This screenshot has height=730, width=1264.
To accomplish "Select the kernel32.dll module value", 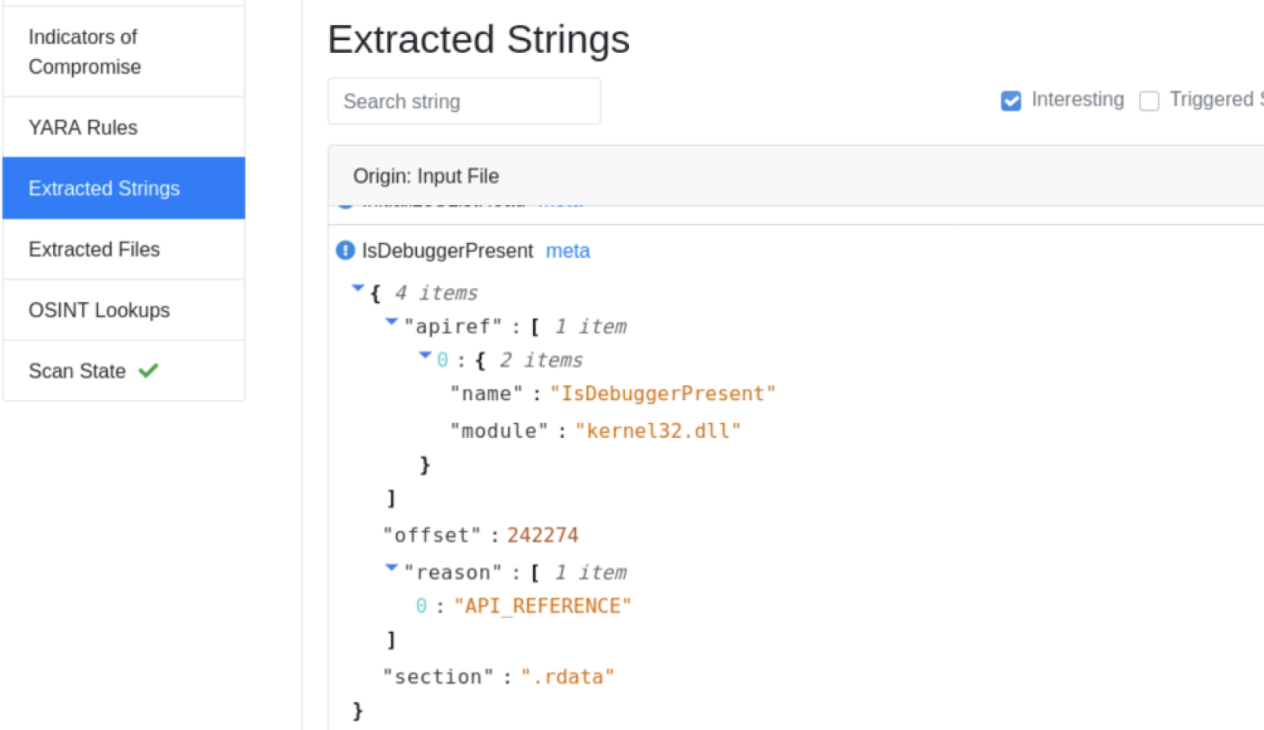I will (x=658, y=430).
